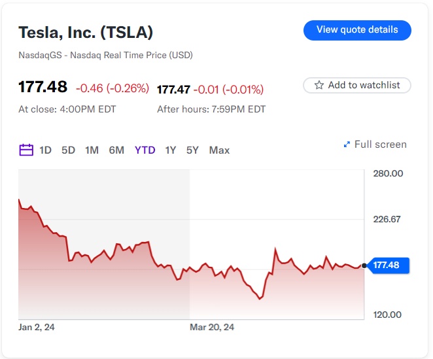Select the Max time range
Screen dimensions: 433x359
click(x=220, y=150)
